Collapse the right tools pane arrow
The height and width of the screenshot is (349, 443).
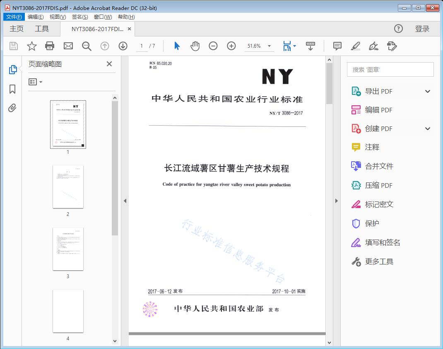click(x=336, y=201)
